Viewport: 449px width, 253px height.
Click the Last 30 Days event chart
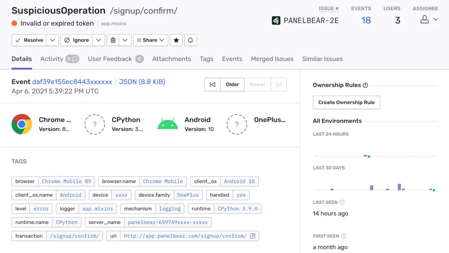[375, 184]
